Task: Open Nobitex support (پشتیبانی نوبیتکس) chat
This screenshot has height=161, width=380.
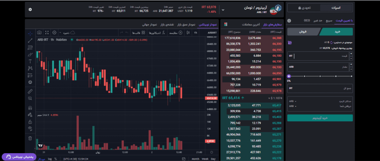Action: click(19, 157)
